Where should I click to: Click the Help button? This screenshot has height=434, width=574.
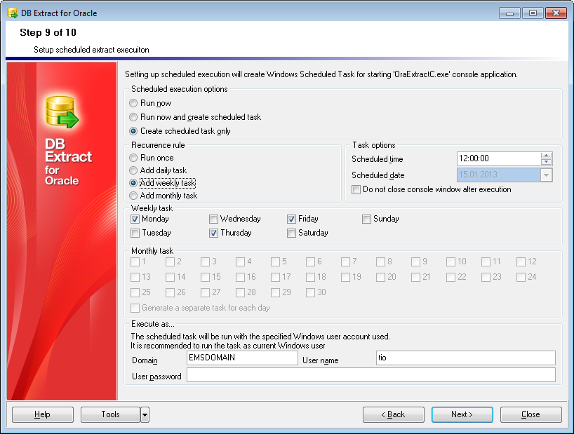[x=43, y=414]
